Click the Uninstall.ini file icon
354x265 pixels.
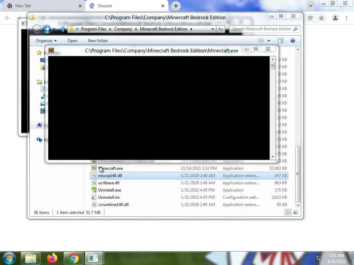pyautogui.click(x=94, y=197)
